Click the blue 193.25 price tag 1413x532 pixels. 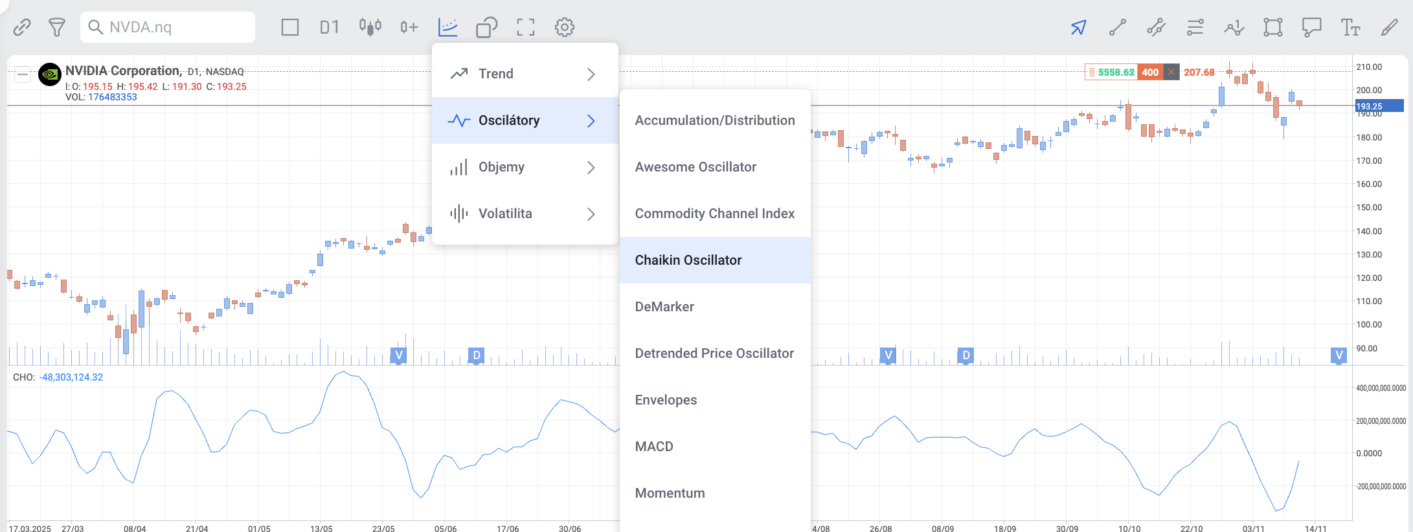click(x=1379, y=106)
